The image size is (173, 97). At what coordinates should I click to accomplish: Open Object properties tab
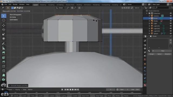[145, 64]
